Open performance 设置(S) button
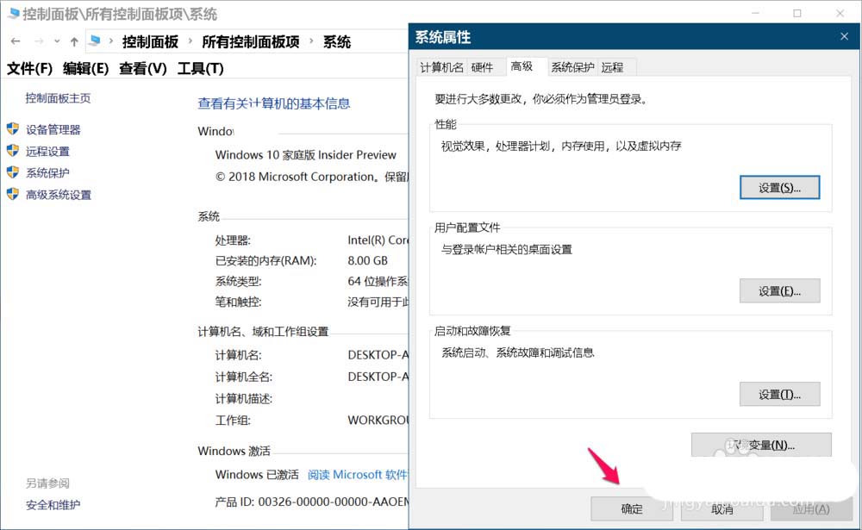862x530 pixels. tap(779, 187)
